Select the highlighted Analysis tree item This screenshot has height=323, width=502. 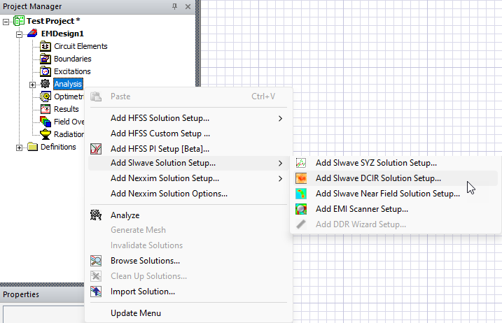click(x=68, y=84)
